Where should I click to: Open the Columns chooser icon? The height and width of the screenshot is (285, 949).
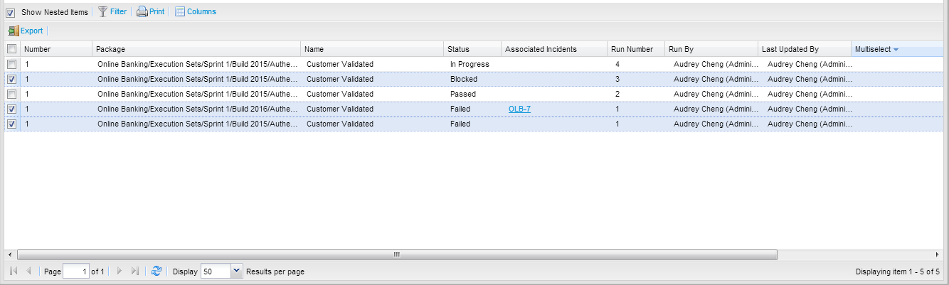pos(179,11)
